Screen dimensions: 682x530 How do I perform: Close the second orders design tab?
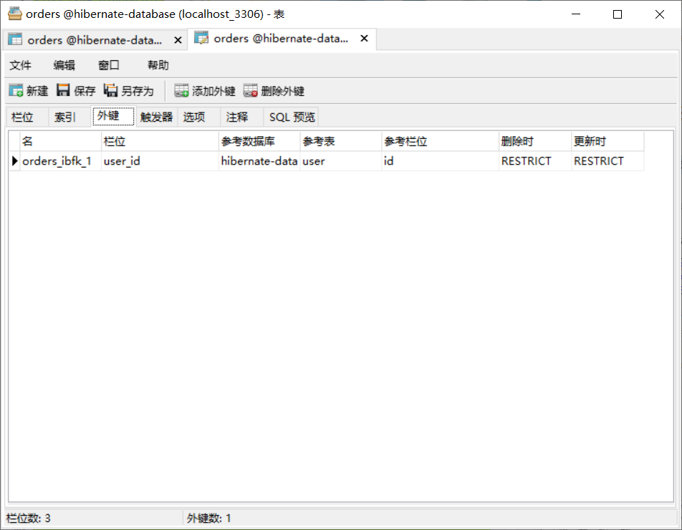point(365,38)
